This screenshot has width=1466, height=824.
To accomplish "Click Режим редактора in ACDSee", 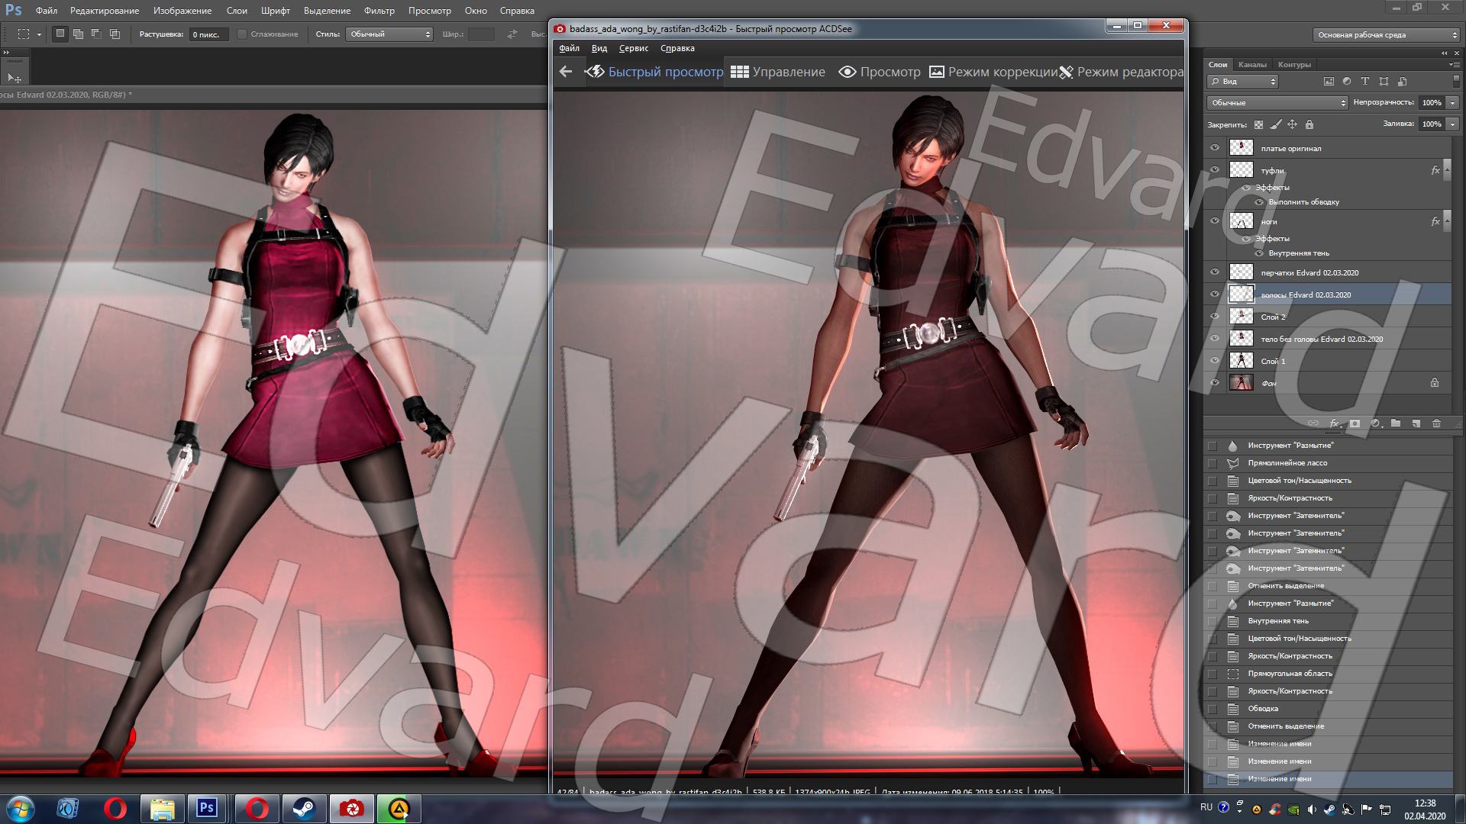I will coord(1121,72).
